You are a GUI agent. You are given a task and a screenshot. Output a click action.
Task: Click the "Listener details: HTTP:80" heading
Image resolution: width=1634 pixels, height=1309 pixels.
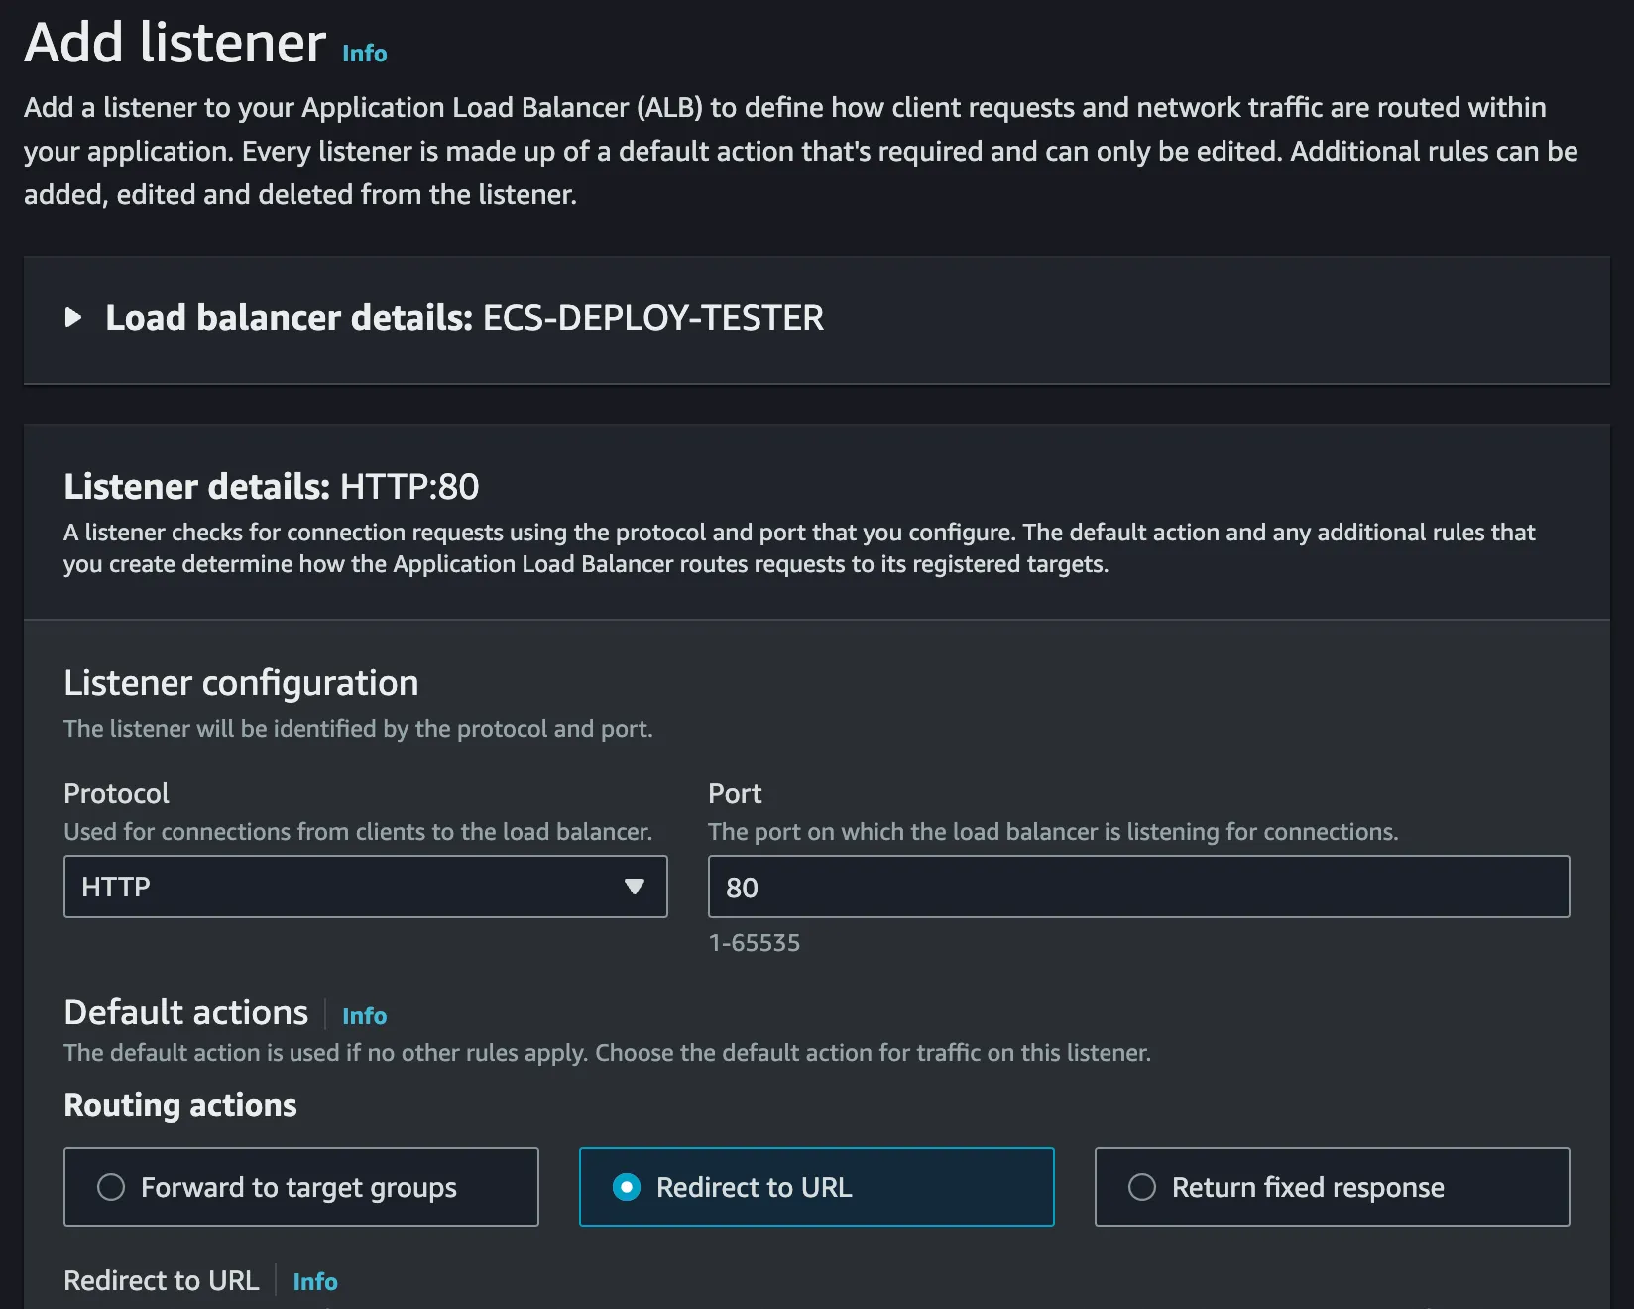(271, 487)
